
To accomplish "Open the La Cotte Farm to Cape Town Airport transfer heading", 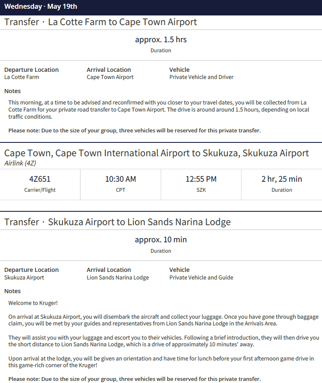I will [x=100, y=22].
